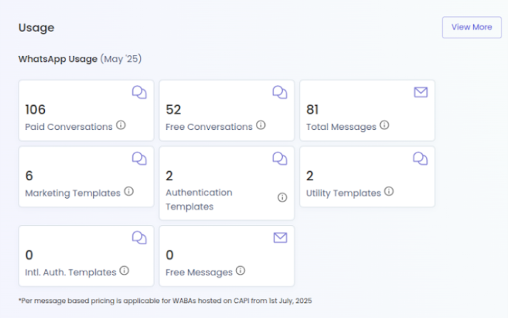This screenshot has width=508, height=318.
Task: Click chat bubble icon on Free Conversations card
Action: (280, 92)
